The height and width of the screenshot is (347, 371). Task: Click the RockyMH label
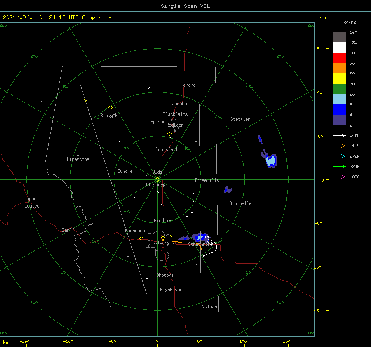tap(109, 116)
